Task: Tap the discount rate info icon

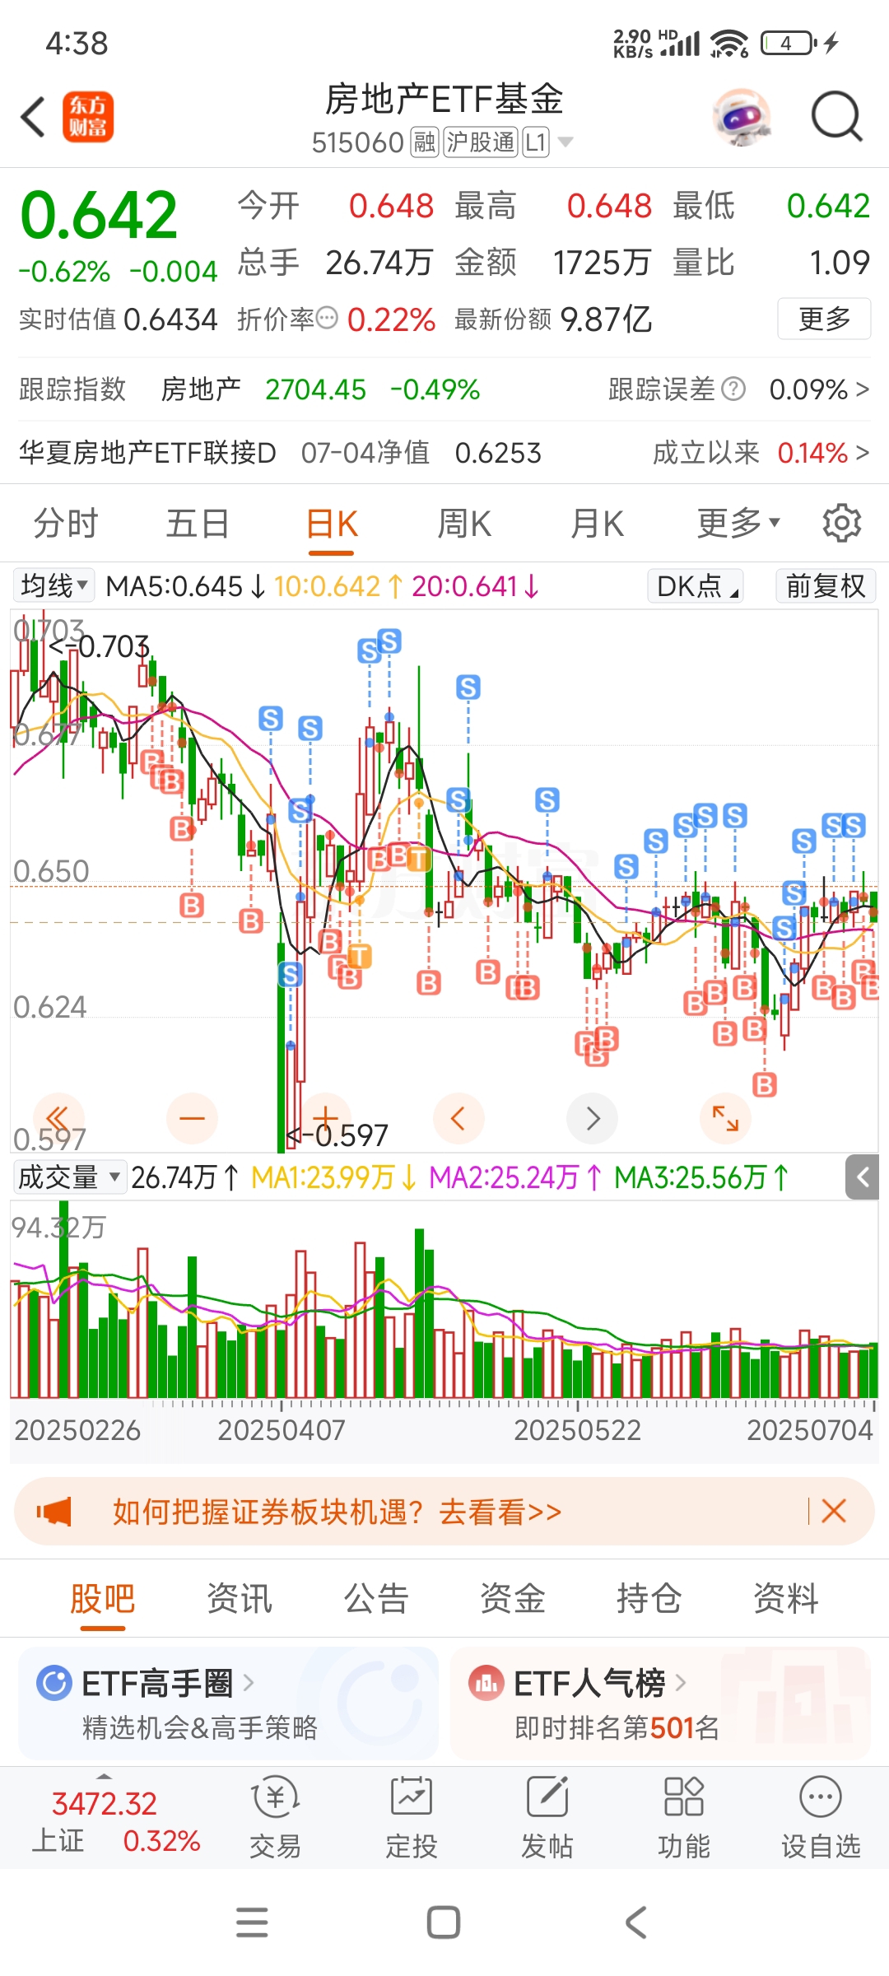Action: coord(327,318)
